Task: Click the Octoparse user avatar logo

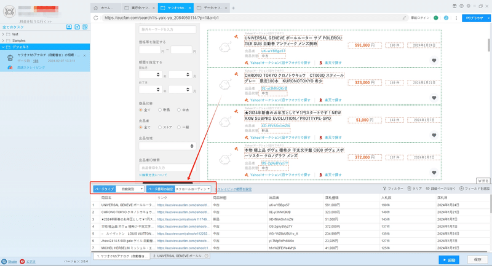Action: [9, 12]
